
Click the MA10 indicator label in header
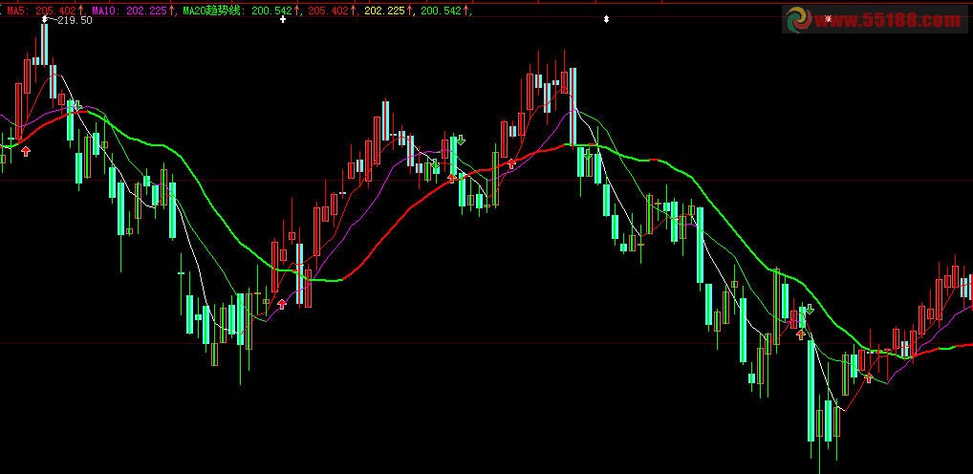pos(106,11)
